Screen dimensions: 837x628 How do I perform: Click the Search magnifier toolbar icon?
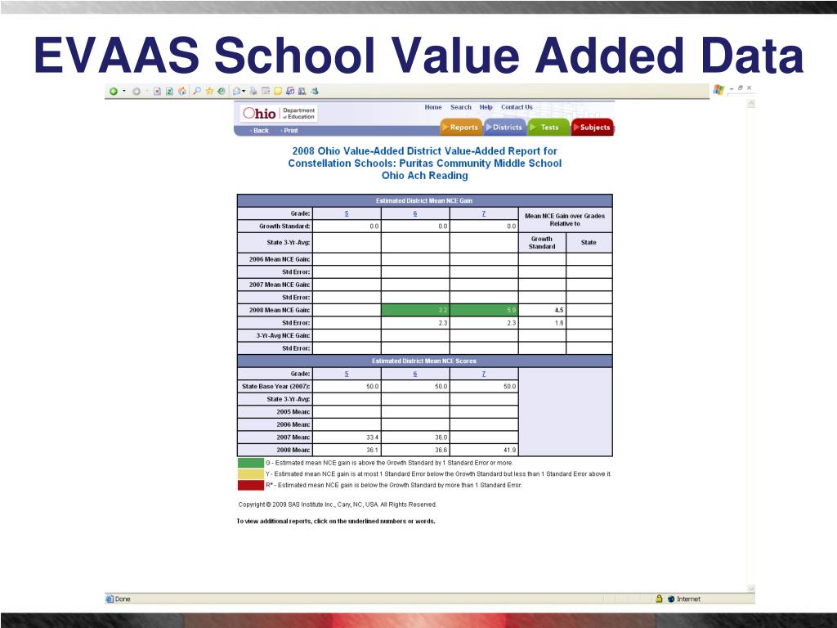197,91
